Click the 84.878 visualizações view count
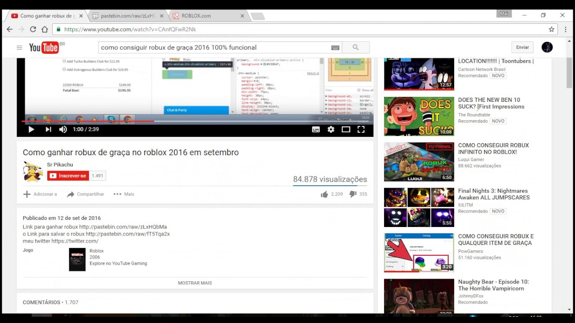This screenshot has height=323, width=575. tap(330, 179)
